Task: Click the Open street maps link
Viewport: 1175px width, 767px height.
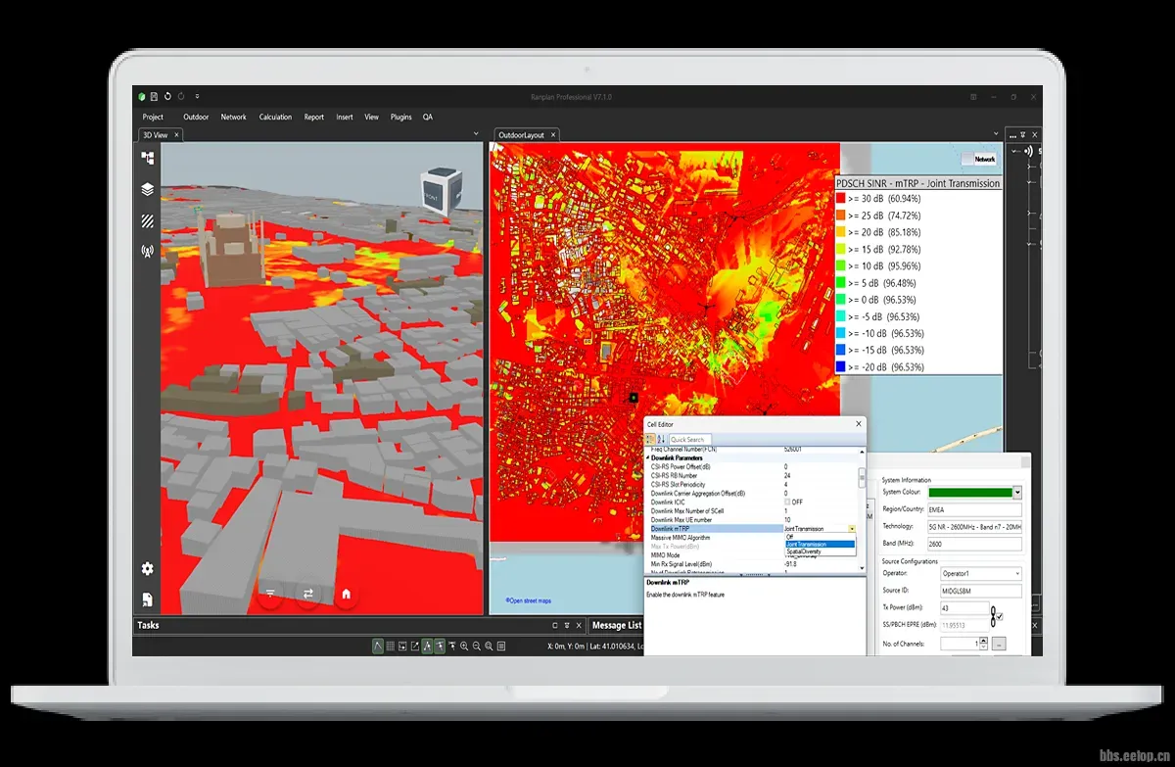Action: 530,600
